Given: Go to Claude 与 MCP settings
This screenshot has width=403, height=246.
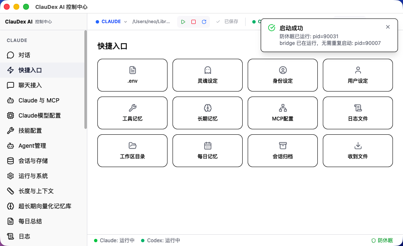Looking at the screenshot, I should [42, 100].
